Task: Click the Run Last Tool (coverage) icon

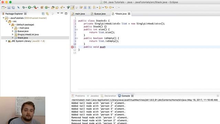Action: click(x=35, y=7)
